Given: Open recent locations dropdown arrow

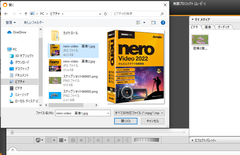Looking at the screenshot, I should coord(20,14).
